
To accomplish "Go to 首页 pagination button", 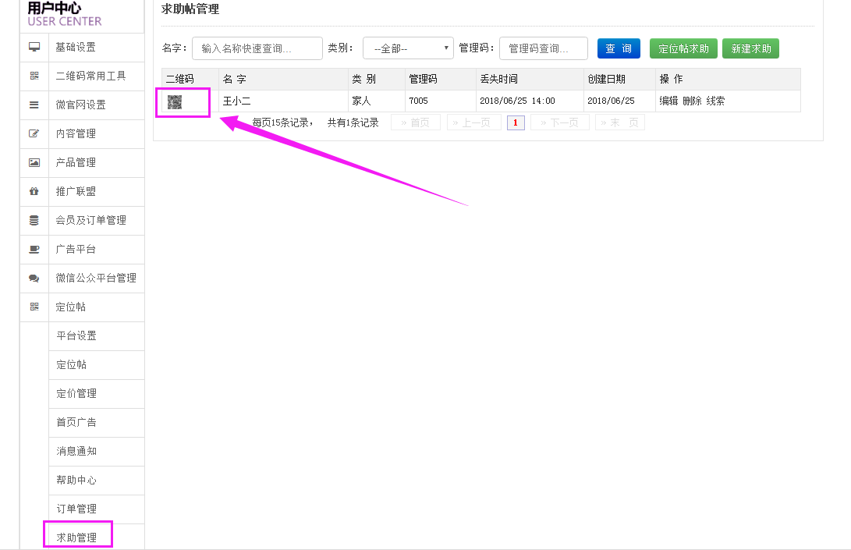I will [415, 122].
